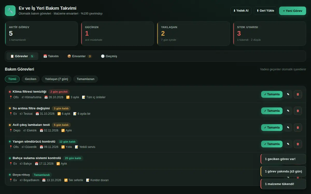Click the Yeni Görev button

pyautogui.click(x=293, y=11)
